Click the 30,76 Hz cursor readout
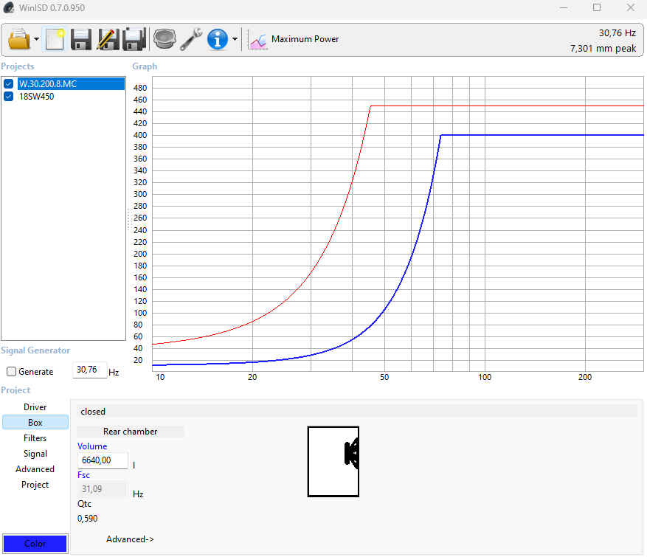Viewport: 647px width, 557px height. coord(617,33)
